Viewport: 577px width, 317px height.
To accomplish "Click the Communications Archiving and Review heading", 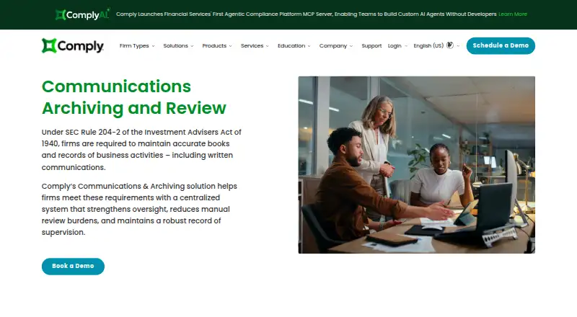I will tap(134, 97).
